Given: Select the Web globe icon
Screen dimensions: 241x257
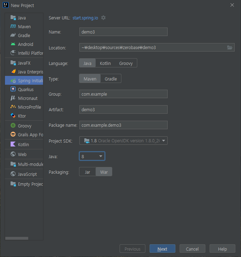Looking at the screenshot, I should click(13, 154).
